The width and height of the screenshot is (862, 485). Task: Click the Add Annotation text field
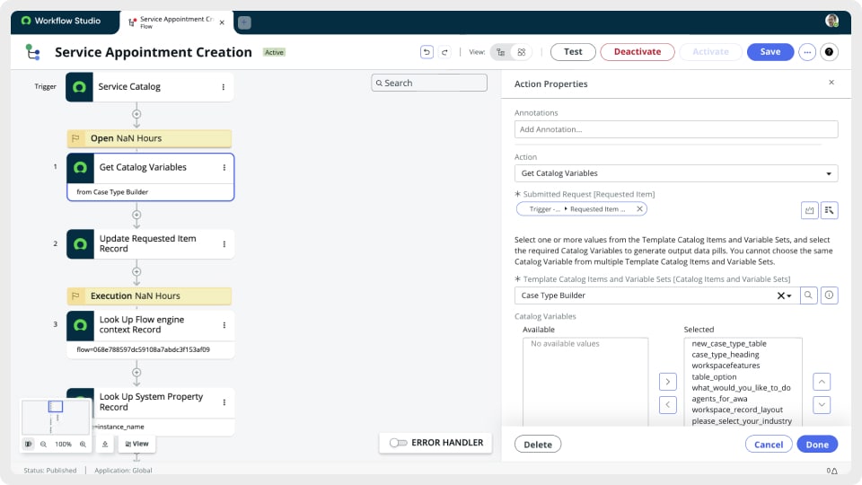click(675, 129)
